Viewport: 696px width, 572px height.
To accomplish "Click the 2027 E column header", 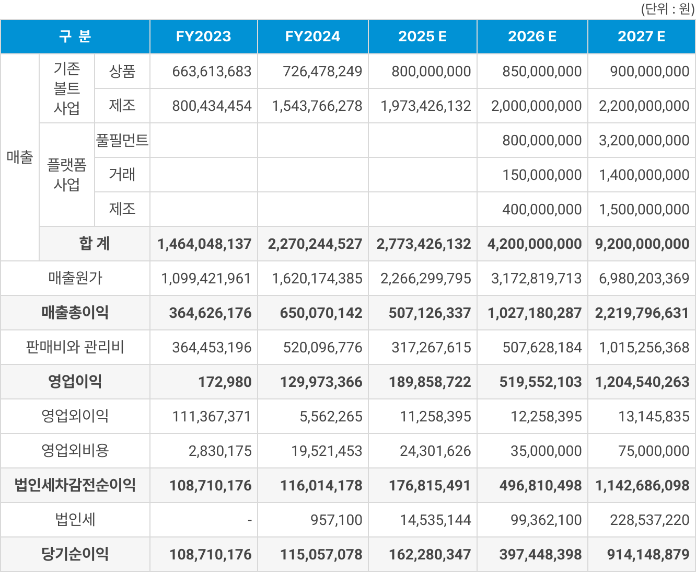I will [641, 37].
